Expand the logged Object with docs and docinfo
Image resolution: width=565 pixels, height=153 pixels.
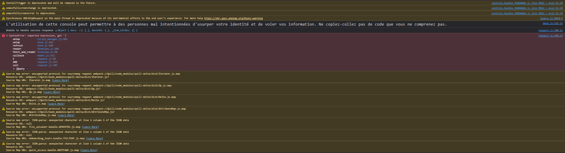coord(56,31)
